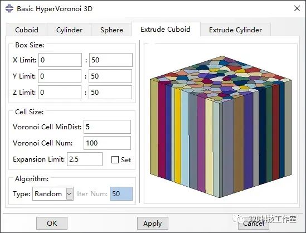306x233 pixels.
Task: Enable the Set checkbox
Action: (115, 159)
